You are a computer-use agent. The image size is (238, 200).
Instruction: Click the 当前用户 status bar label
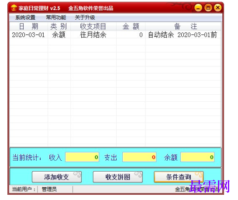click(24, 189)
